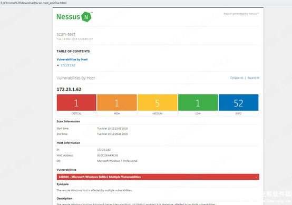Click the Collapse All link
Viewport: 292px width, 205px height.
click(237, 78)
